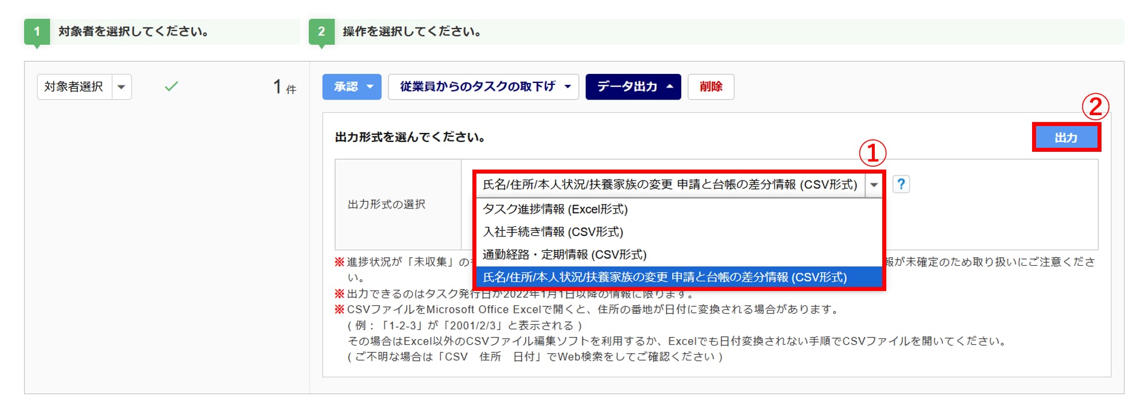This screenshot has width=1148, height=413.
Task: Click the blue question mark help icon
Action: (901, 184)
